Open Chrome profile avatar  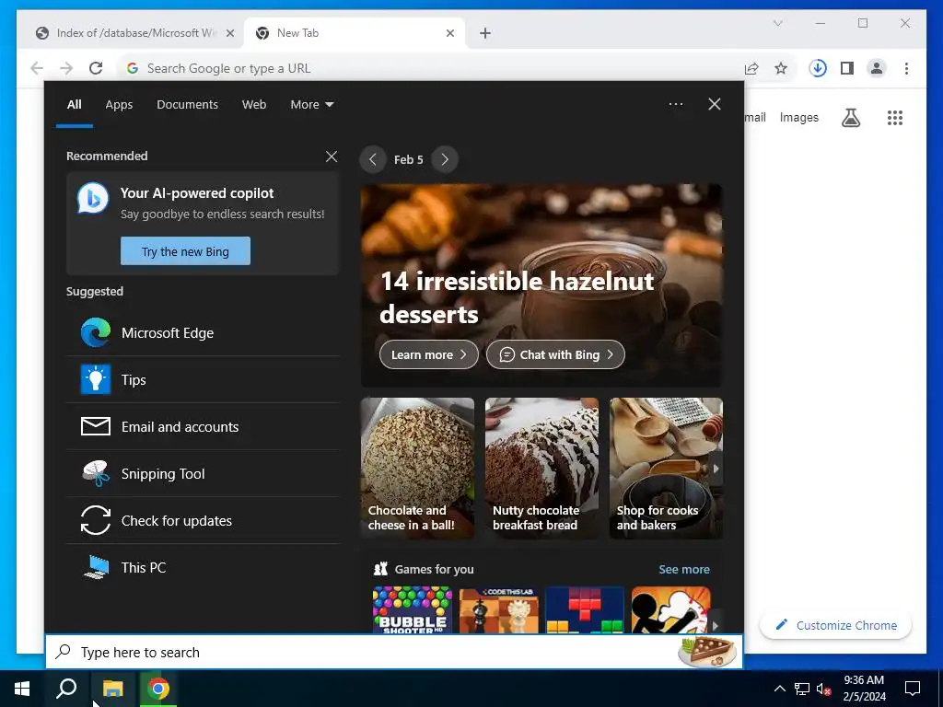tap(877, 68)
